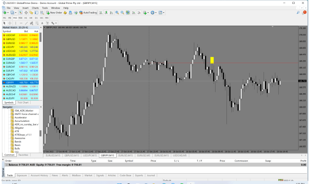
Task: Close the Market Watch panel
Action: coord(41,28)
